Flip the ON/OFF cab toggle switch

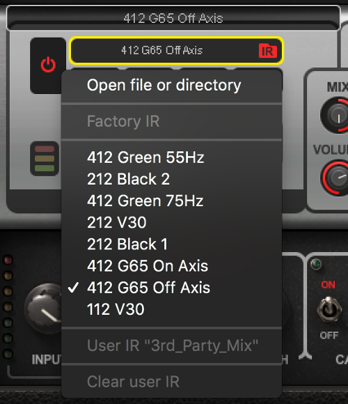coord(329,309)
